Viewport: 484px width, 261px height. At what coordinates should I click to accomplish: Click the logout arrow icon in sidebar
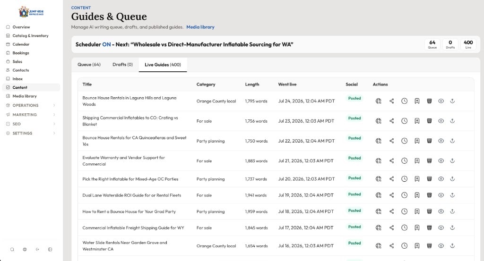[x=37, y=250]
